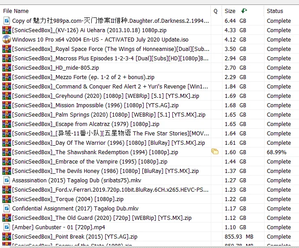The height and width of the screenshot is (248, 299).
Task: Select The Five Star Stories file name
Action: point(111,133)
